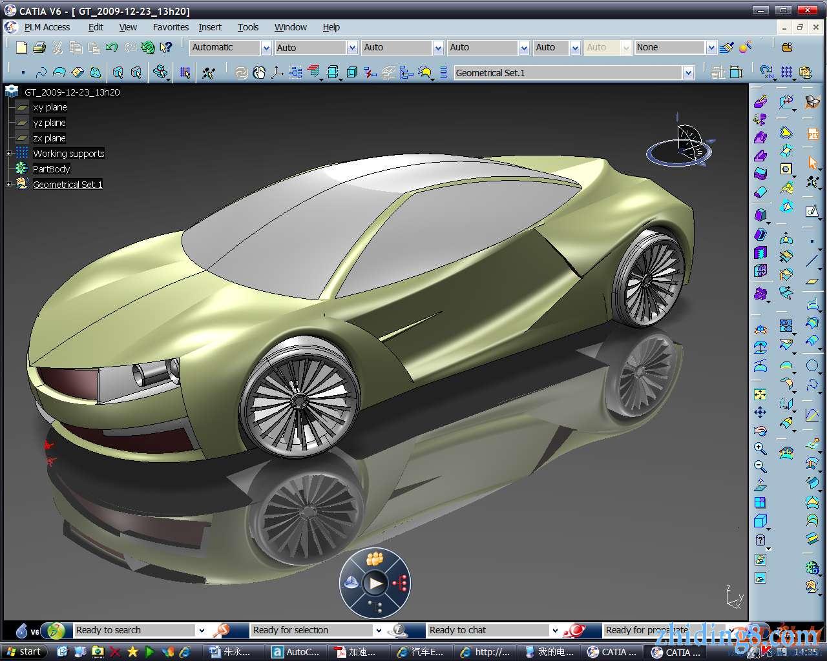827x661 pixels.
Task: Open the Automatic dropdown list
Action: (x=266, y=48)
